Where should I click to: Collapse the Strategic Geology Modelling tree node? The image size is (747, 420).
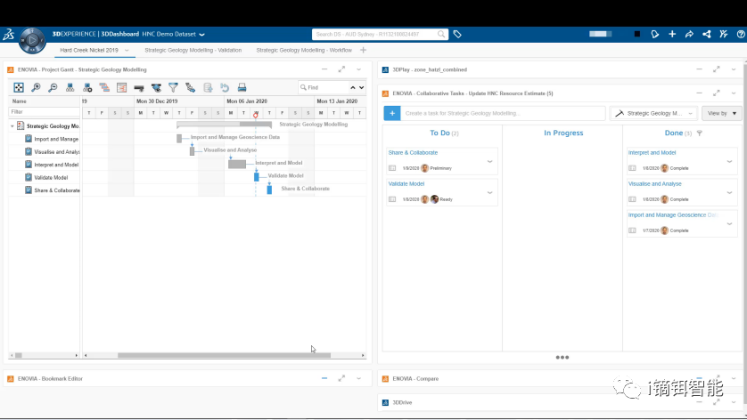click(x=12, y=126)
